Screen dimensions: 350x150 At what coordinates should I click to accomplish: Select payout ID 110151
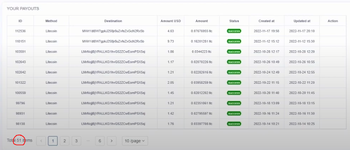(x=20, y=41)
